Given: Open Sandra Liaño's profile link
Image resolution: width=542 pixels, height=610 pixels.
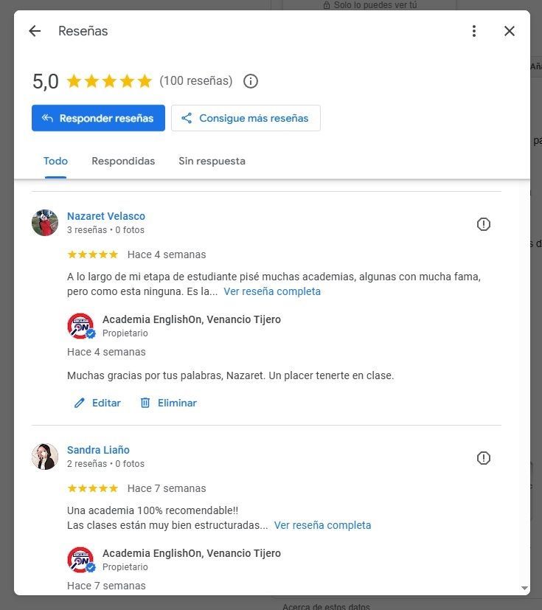Looking at the screenshot, I should (98, 450).
